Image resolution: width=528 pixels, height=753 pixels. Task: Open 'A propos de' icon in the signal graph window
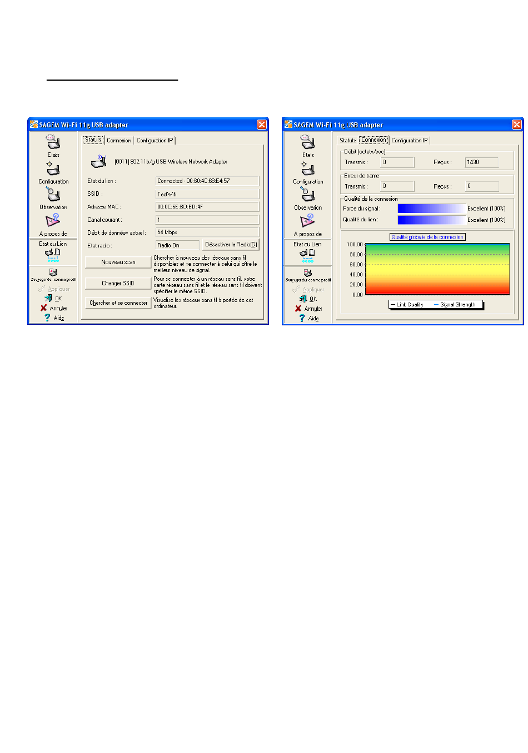[308, 221]
